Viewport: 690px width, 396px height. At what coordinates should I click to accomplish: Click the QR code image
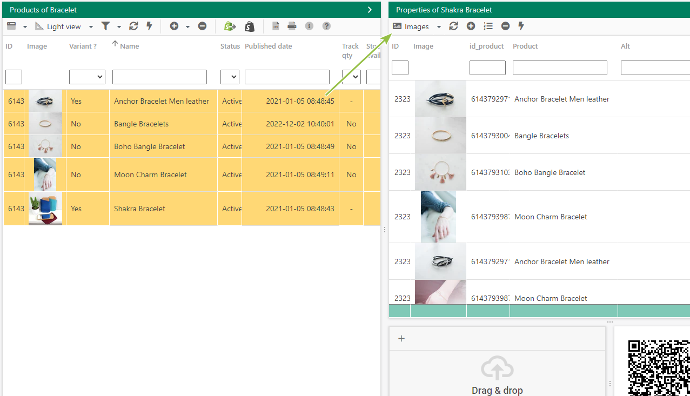(x=659, y=367)
